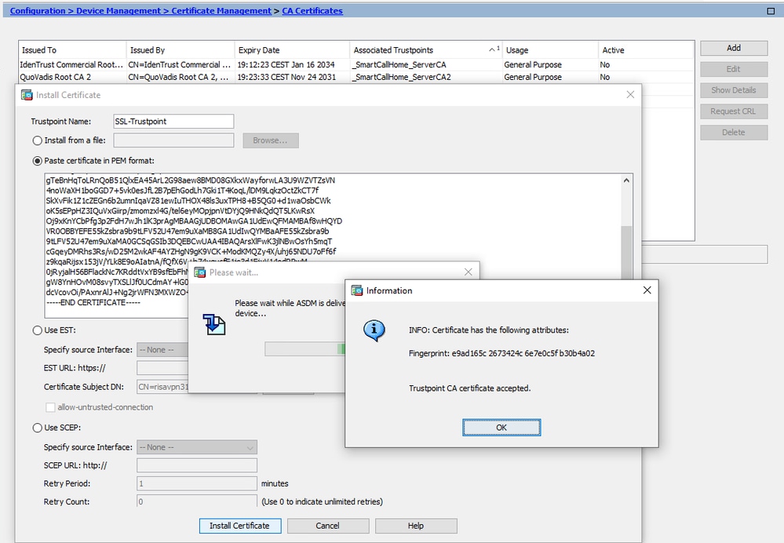
Task: Enable the allow-untrusted-connection checkbox
Action: click(49, 406)
